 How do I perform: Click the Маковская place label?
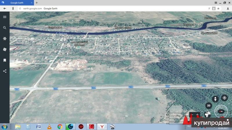click(x=123, y=28)
